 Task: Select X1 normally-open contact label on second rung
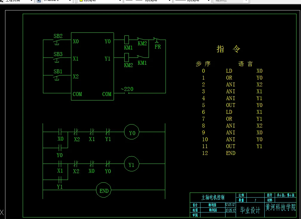tap(60, 171)
